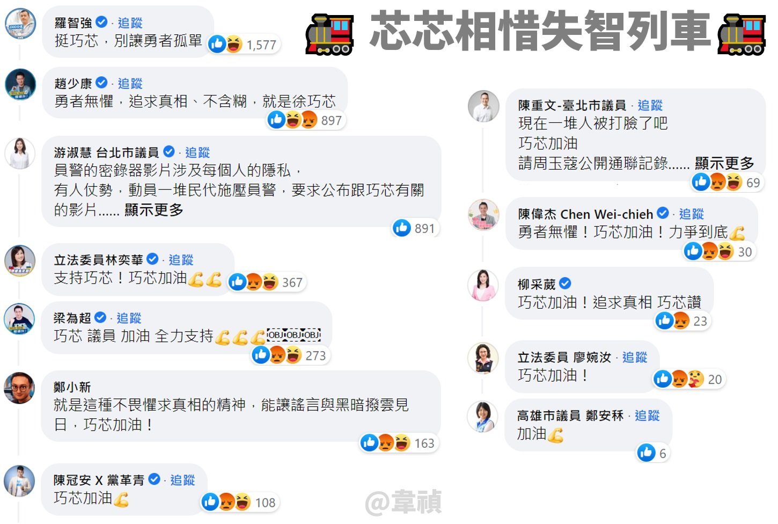778x524 pixels.
Task: Open 立法委員林奕華's profile name
Action: coord(99,260)
